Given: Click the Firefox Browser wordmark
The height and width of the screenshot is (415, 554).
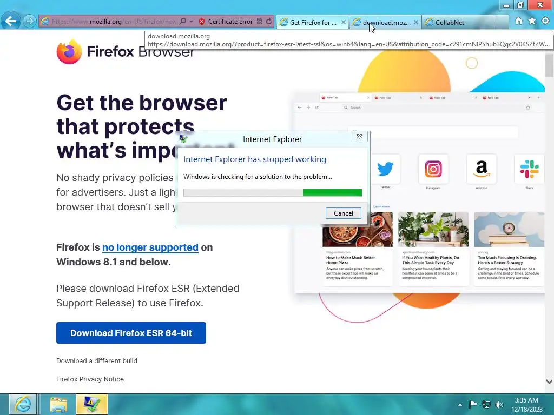Looking at the screenshot, I should click(x=141, y=51).
